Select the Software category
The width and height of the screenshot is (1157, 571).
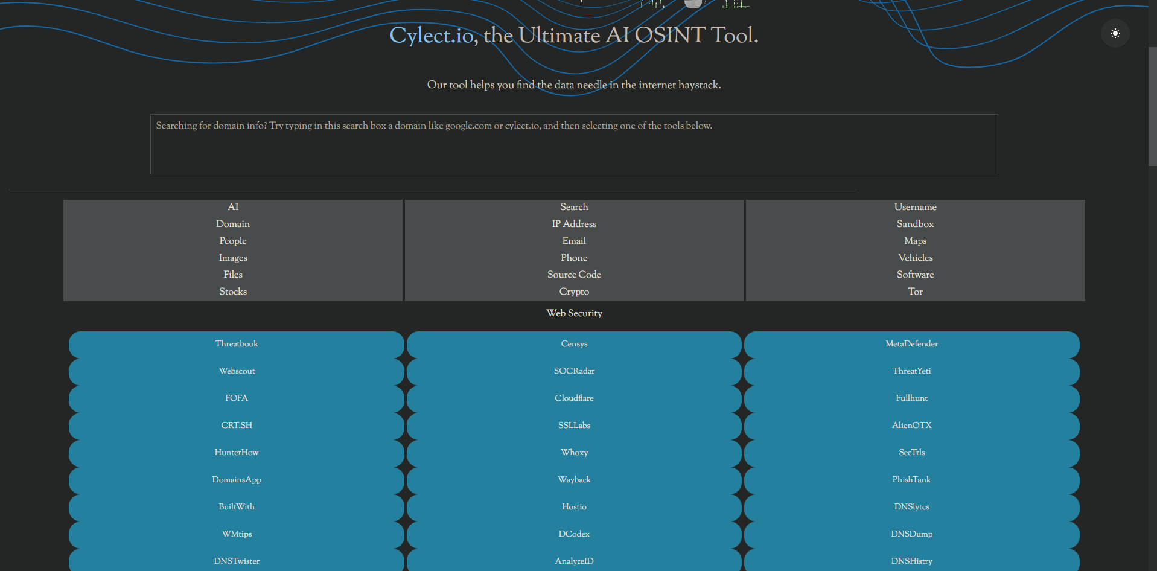(916, 275)
